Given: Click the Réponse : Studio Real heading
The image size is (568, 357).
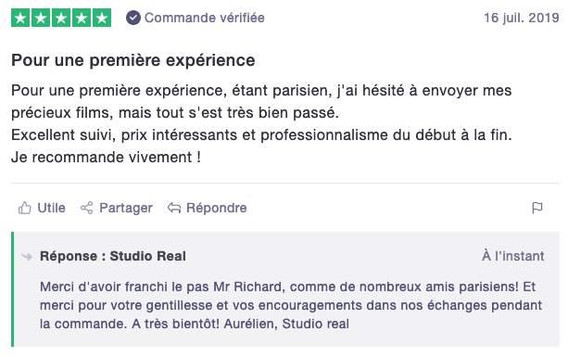Looking at the screenshot, I should pyautogui.click(x=113, y=256).
